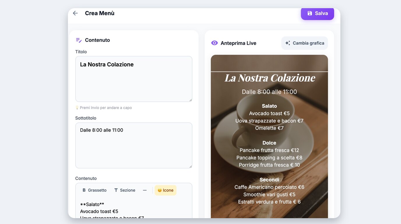Click Pancake frutta fresca €12 in preview
Image resolution: width=401 pixels, height=224 pixels.
click(269, 150)
